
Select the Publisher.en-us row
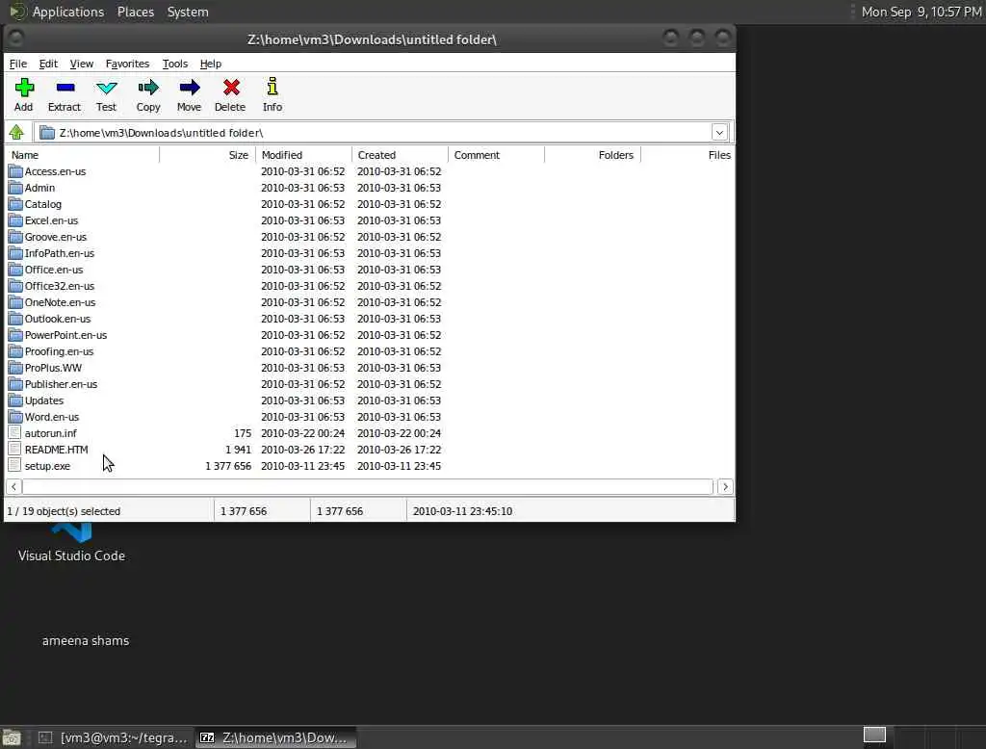tap(370, 383)
